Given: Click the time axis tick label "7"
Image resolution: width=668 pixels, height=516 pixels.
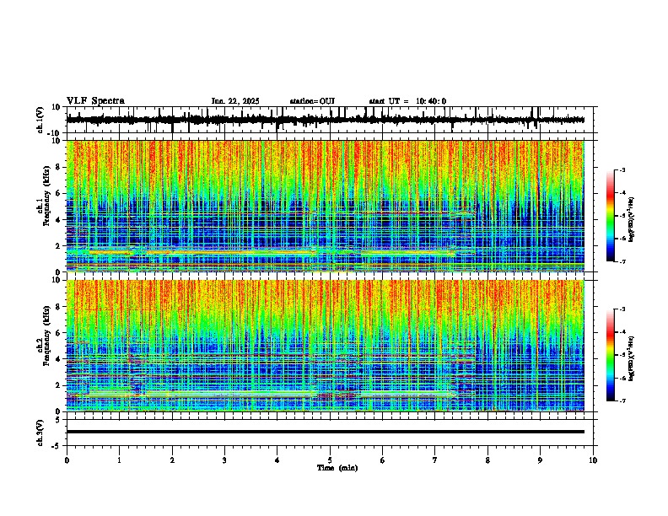Looking at the screenshot, I should tap(435, 460).
